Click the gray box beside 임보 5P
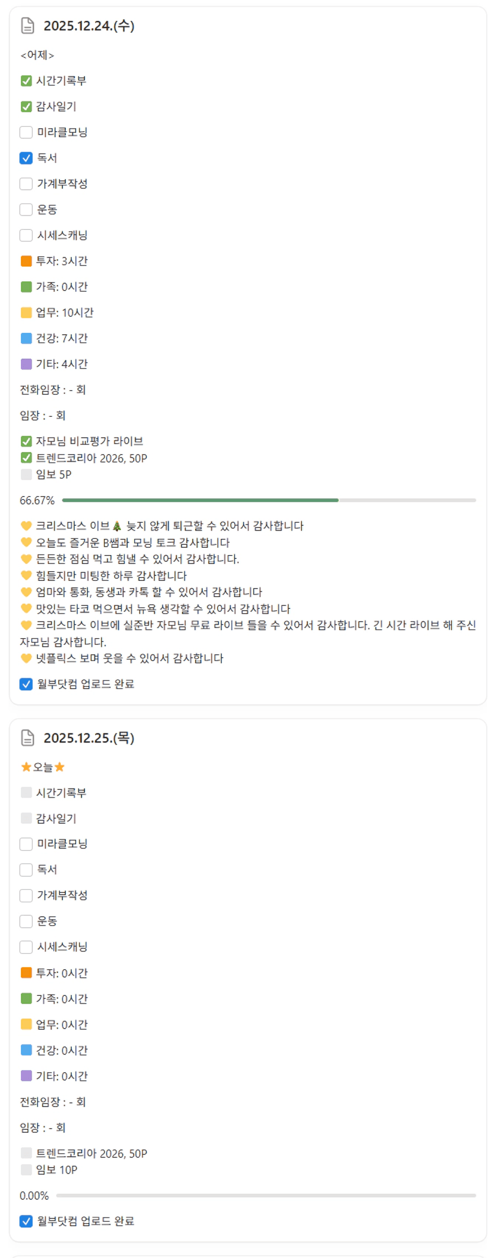Viewport: 495px width, 1258px height. [26, 474]
